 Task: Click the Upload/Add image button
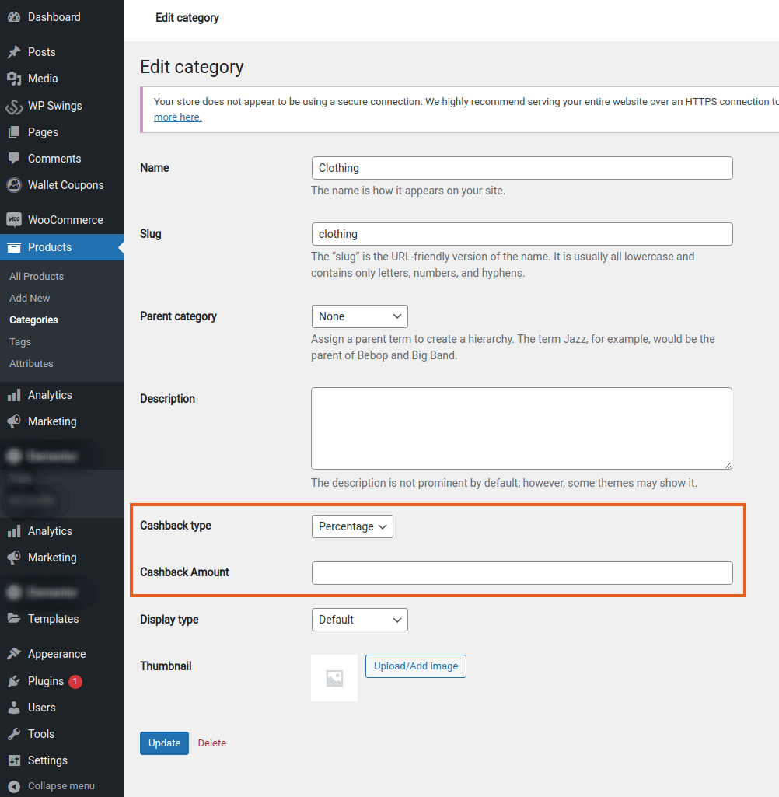click(416, 666)
